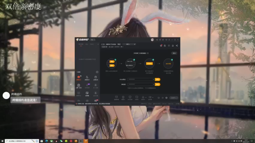255x143 pixels.
Task: Toggle the icon left of the bottom eye icon
Action: click(159, 98)
